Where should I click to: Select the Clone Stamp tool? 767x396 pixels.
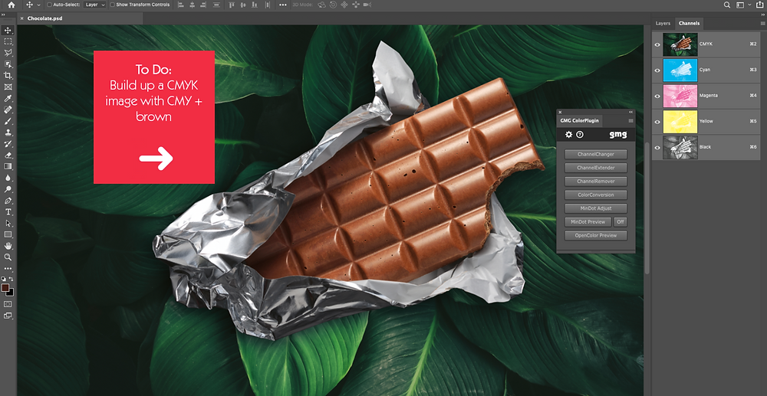click(8, 133)
